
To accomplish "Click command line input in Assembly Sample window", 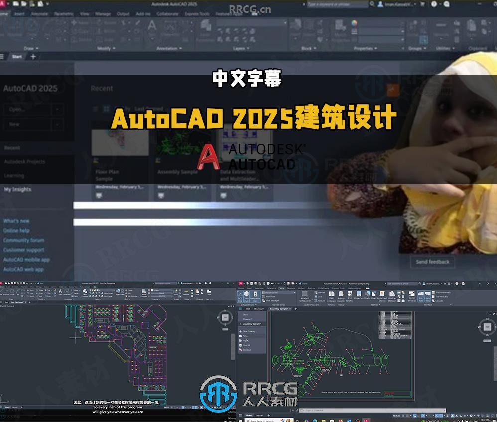I will 373,410.
